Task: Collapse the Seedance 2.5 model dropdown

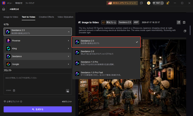Action: coord(38,32)
